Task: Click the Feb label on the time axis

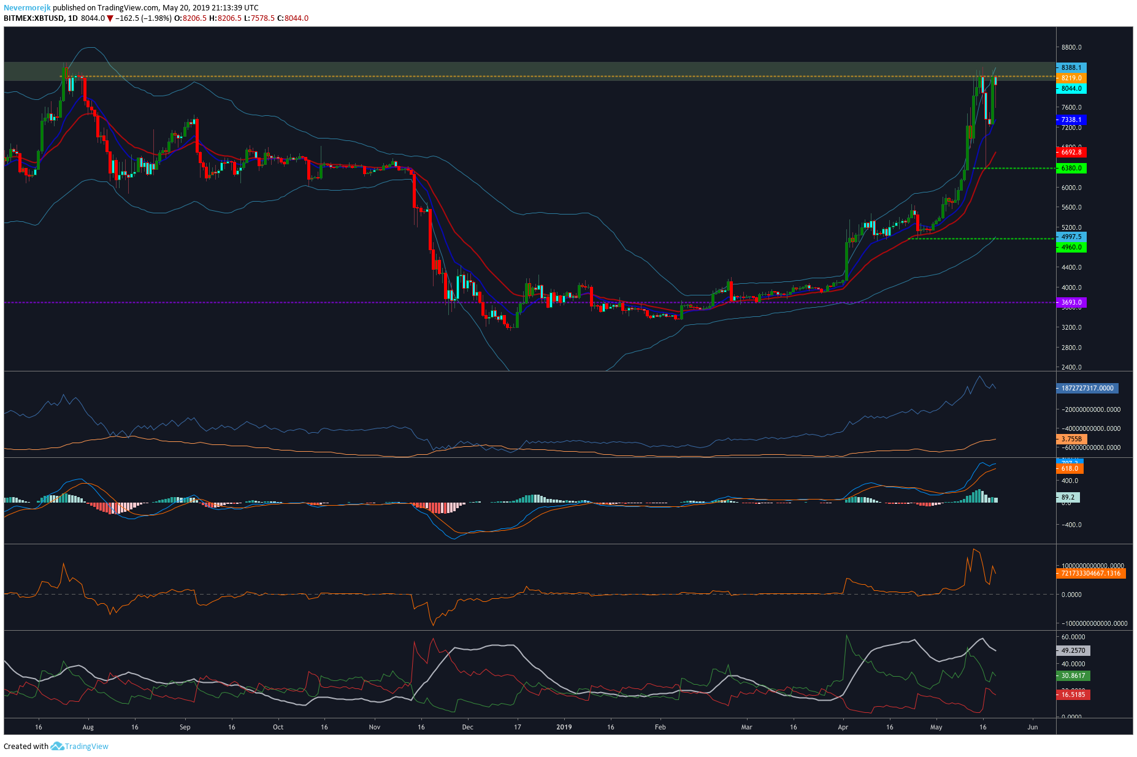Action: point(660,727)
